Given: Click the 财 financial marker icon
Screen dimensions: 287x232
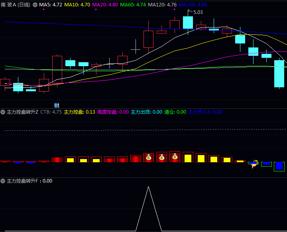Looking at the screenshot, I should (x=57, y=106).
